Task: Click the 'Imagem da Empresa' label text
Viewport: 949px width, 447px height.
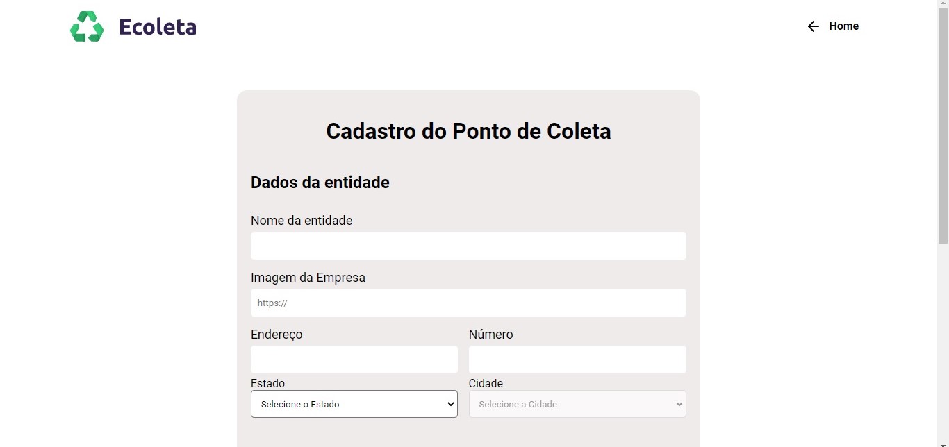Action: [x=308, y=278]
